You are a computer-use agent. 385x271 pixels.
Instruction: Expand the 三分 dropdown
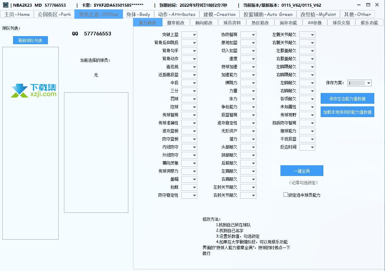pos(189,91)
